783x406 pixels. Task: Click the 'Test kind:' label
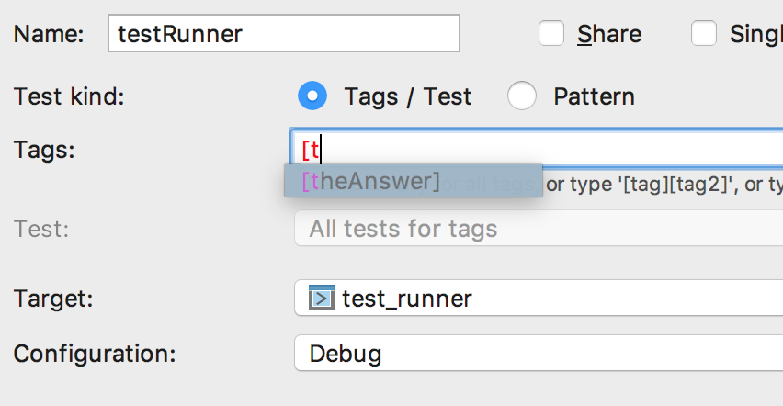(68, 96)
